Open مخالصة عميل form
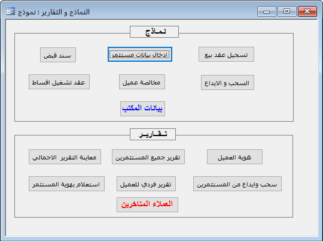Viewport: 323px width, 241px height. 142,82
